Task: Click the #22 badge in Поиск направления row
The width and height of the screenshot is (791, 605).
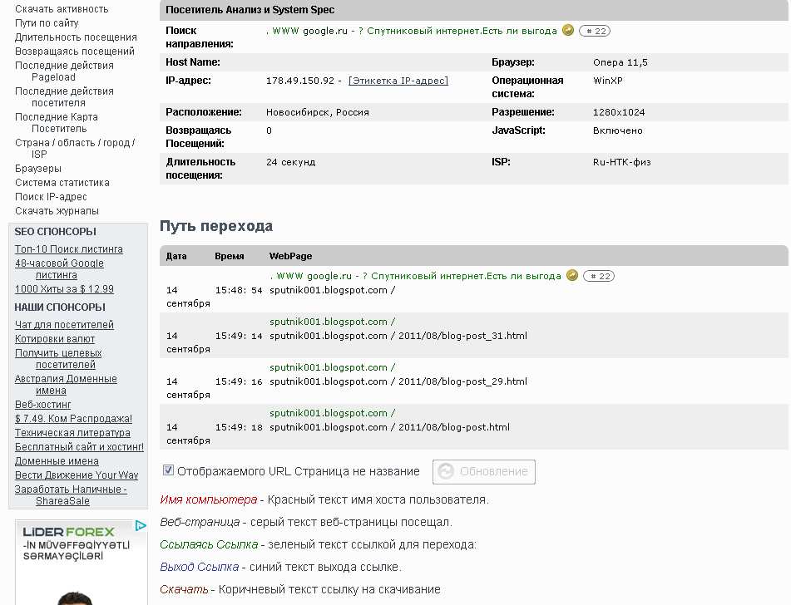Action: pyautogui.click(x=595, y=31)
